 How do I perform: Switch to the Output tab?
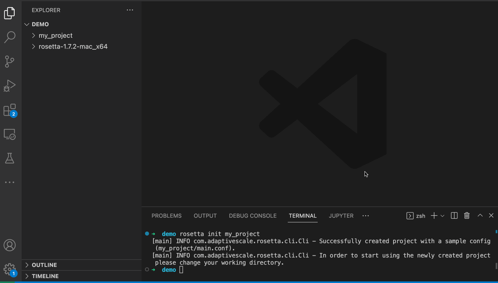(205, 216)
